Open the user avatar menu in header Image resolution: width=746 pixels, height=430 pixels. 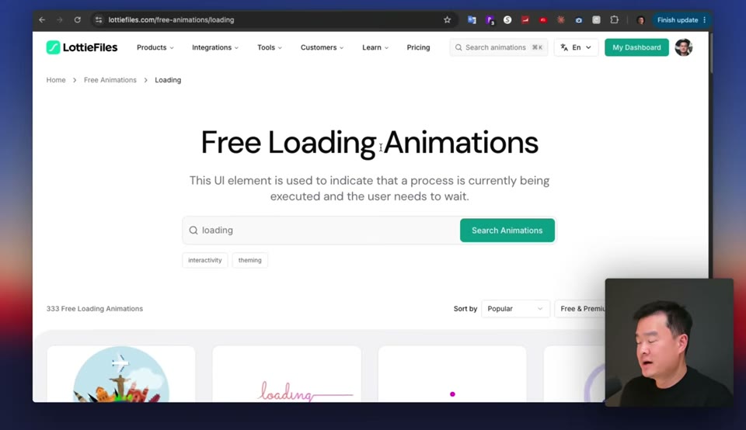684,47
